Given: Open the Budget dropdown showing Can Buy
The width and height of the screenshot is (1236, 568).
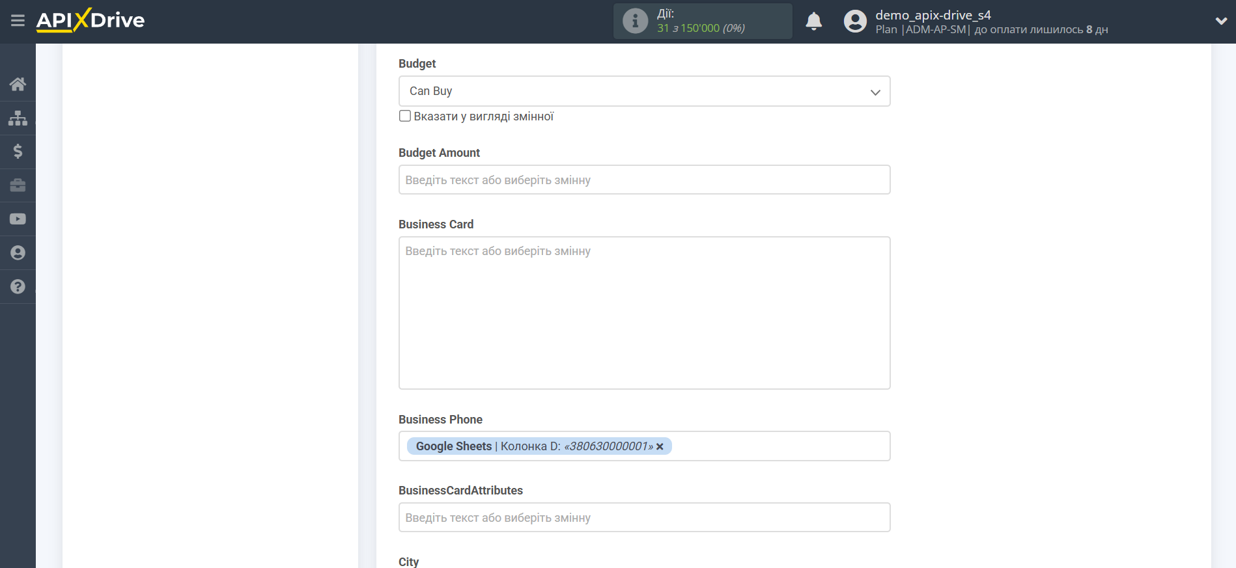Looking at the screenshot, I should (x=644, y=91).
